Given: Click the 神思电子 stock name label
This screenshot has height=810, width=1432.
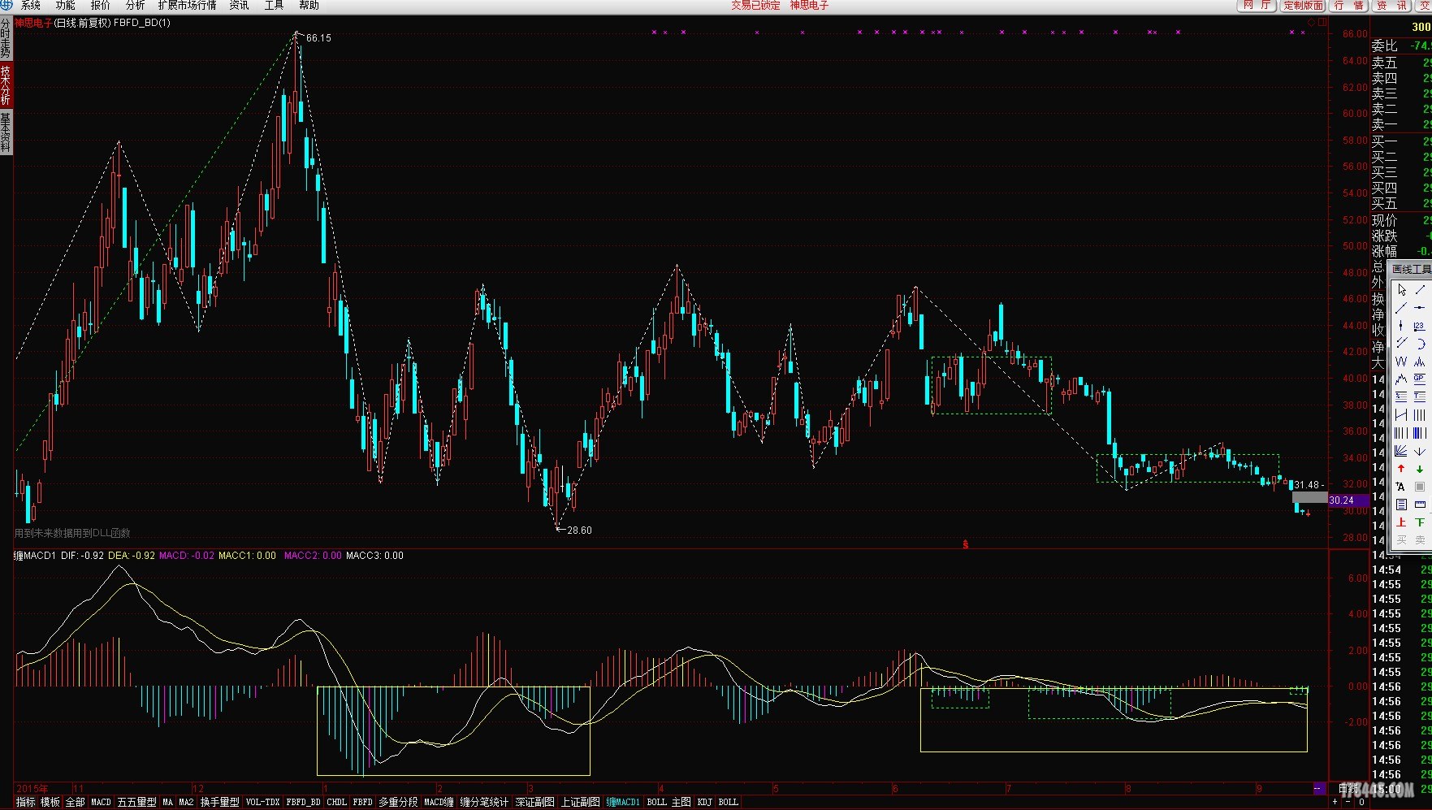Looking at the screenshot, I should 33,23.
